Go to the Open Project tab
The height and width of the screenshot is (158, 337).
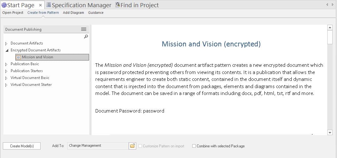pos(13,13)
